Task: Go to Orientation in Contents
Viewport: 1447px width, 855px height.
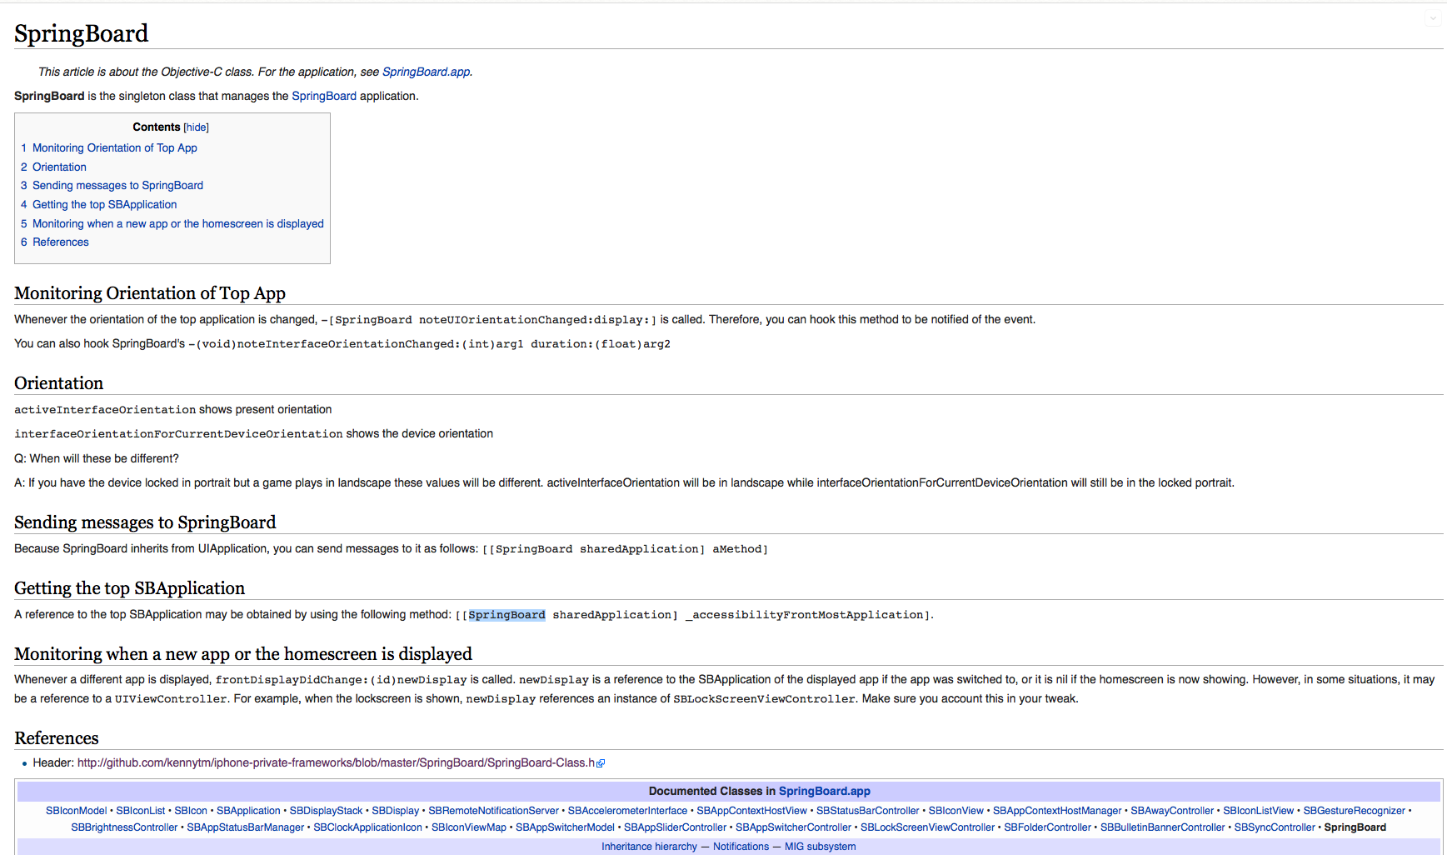Action: [x=59, y=167]
